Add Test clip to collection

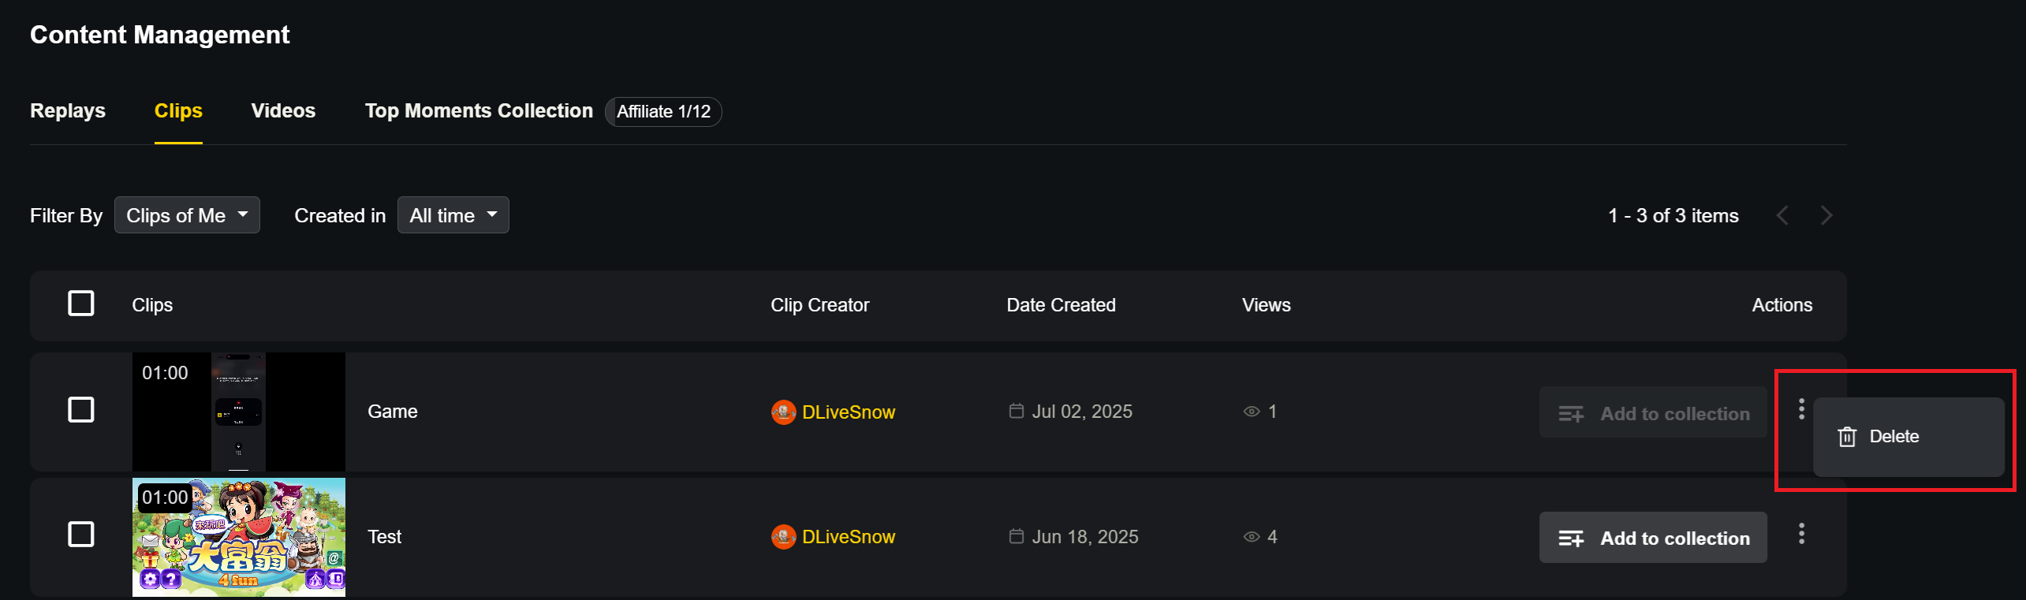(1653, 538)
